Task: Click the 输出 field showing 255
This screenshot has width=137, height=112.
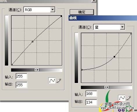Action: click(x=22, y=85)
